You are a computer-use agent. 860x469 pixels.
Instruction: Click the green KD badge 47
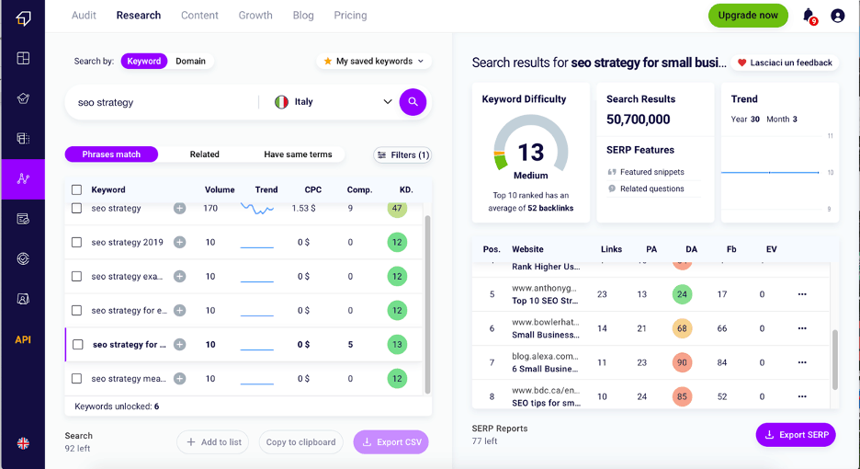coord(397,209)
